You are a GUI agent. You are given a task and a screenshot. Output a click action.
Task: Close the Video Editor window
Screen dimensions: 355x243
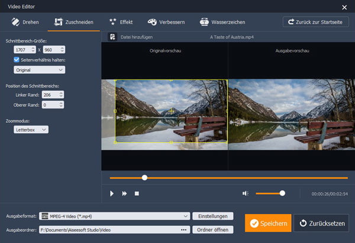[344, 7]
